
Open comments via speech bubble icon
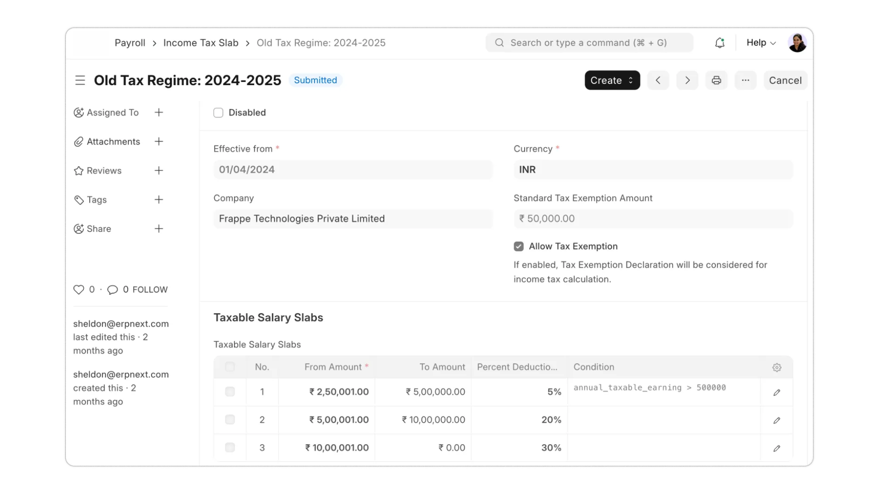tap(113, 290)
